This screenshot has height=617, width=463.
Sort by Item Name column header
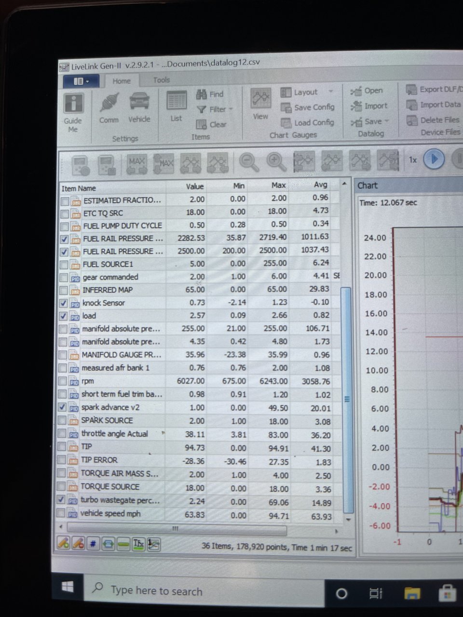pos(112,188)
